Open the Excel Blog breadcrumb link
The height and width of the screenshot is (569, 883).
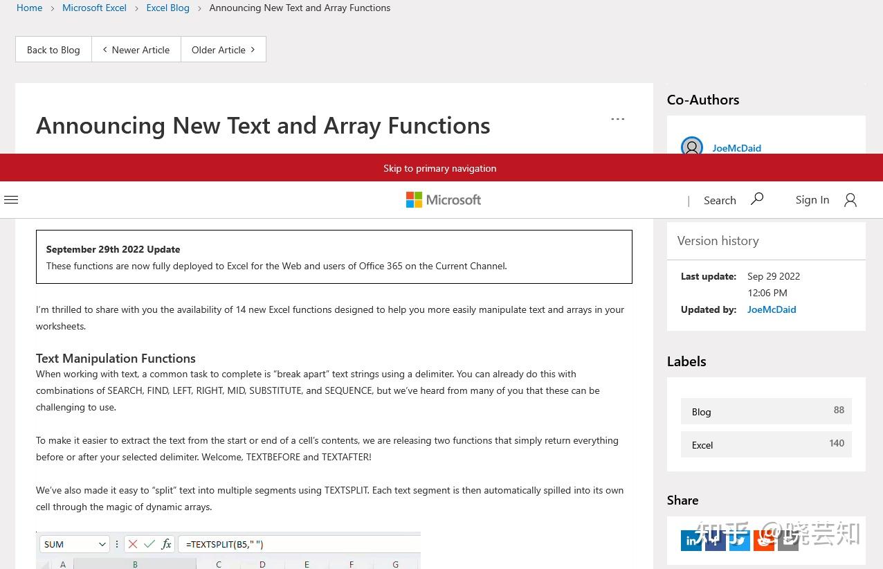pos(167,8)
